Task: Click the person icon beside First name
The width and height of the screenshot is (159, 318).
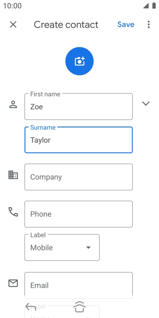Action: 13,104
